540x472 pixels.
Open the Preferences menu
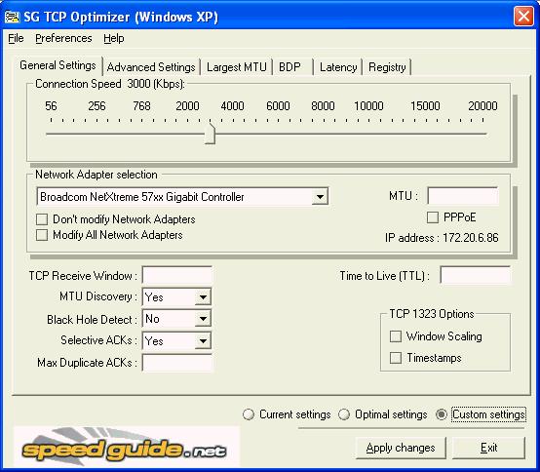point(63,38)
